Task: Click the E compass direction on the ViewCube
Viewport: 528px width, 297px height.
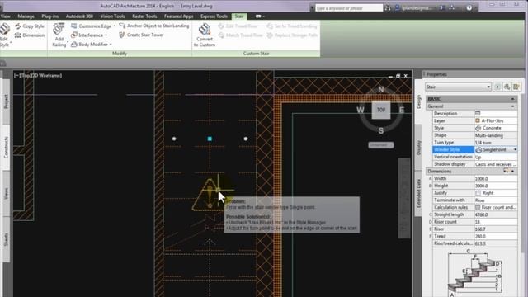Action: pyautogui.click(x=402, y=110)
